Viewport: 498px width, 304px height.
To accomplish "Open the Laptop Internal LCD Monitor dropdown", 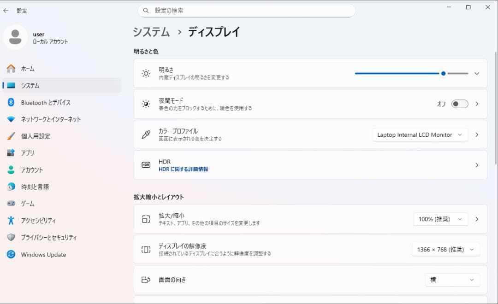I will click(x=420, y=134).
